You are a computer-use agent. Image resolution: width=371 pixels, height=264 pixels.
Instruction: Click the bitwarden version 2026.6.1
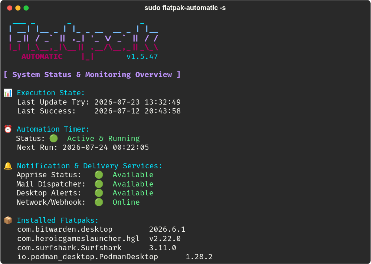(167, 230)
